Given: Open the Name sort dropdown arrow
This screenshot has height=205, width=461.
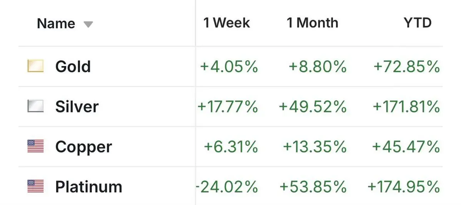Looking at the screenshot, I should tap(88, 25).
